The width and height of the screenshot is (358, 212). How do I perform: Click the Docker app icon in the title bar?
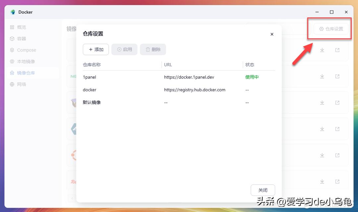tap(13, 12)
